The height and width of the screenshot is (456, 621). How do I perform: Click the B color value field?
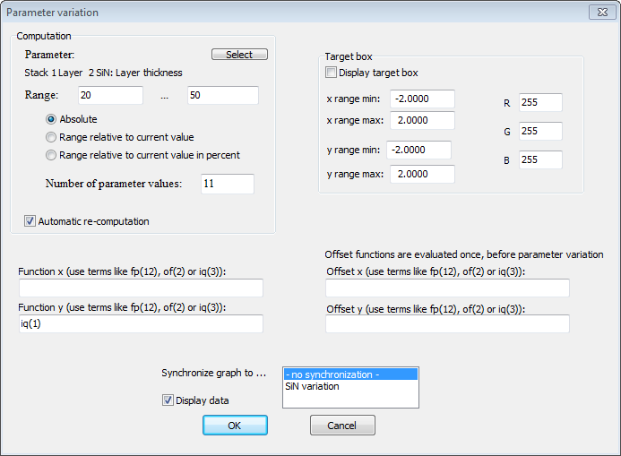[540, 159]
